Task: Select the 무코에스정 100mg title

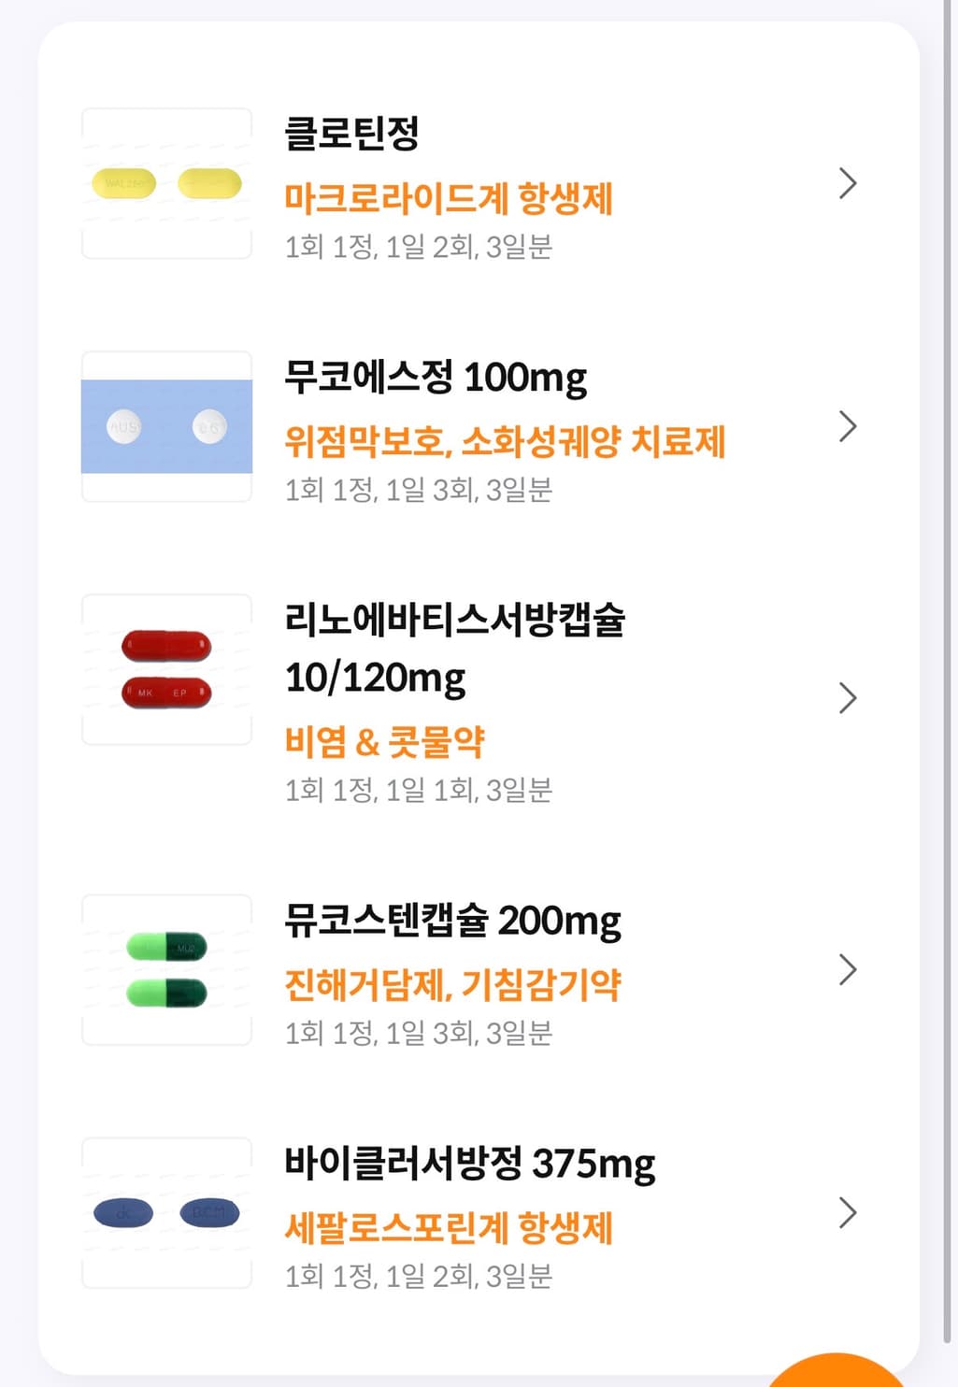Action: pos(436,377)
